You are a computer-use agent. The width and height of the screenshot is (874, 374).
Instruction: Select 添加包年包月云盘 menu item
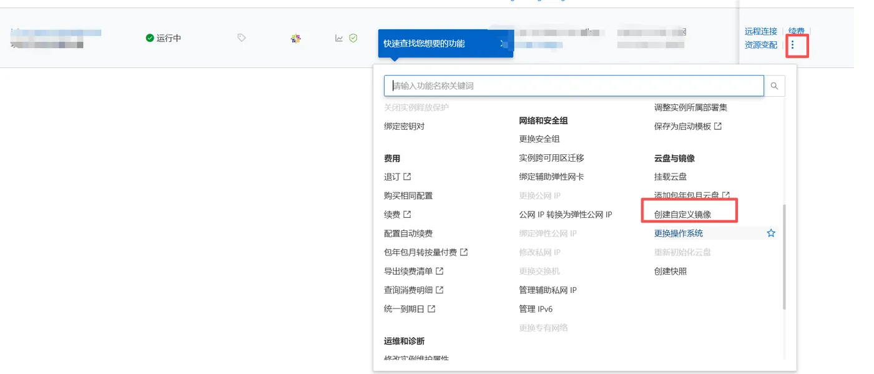point(687,196)
